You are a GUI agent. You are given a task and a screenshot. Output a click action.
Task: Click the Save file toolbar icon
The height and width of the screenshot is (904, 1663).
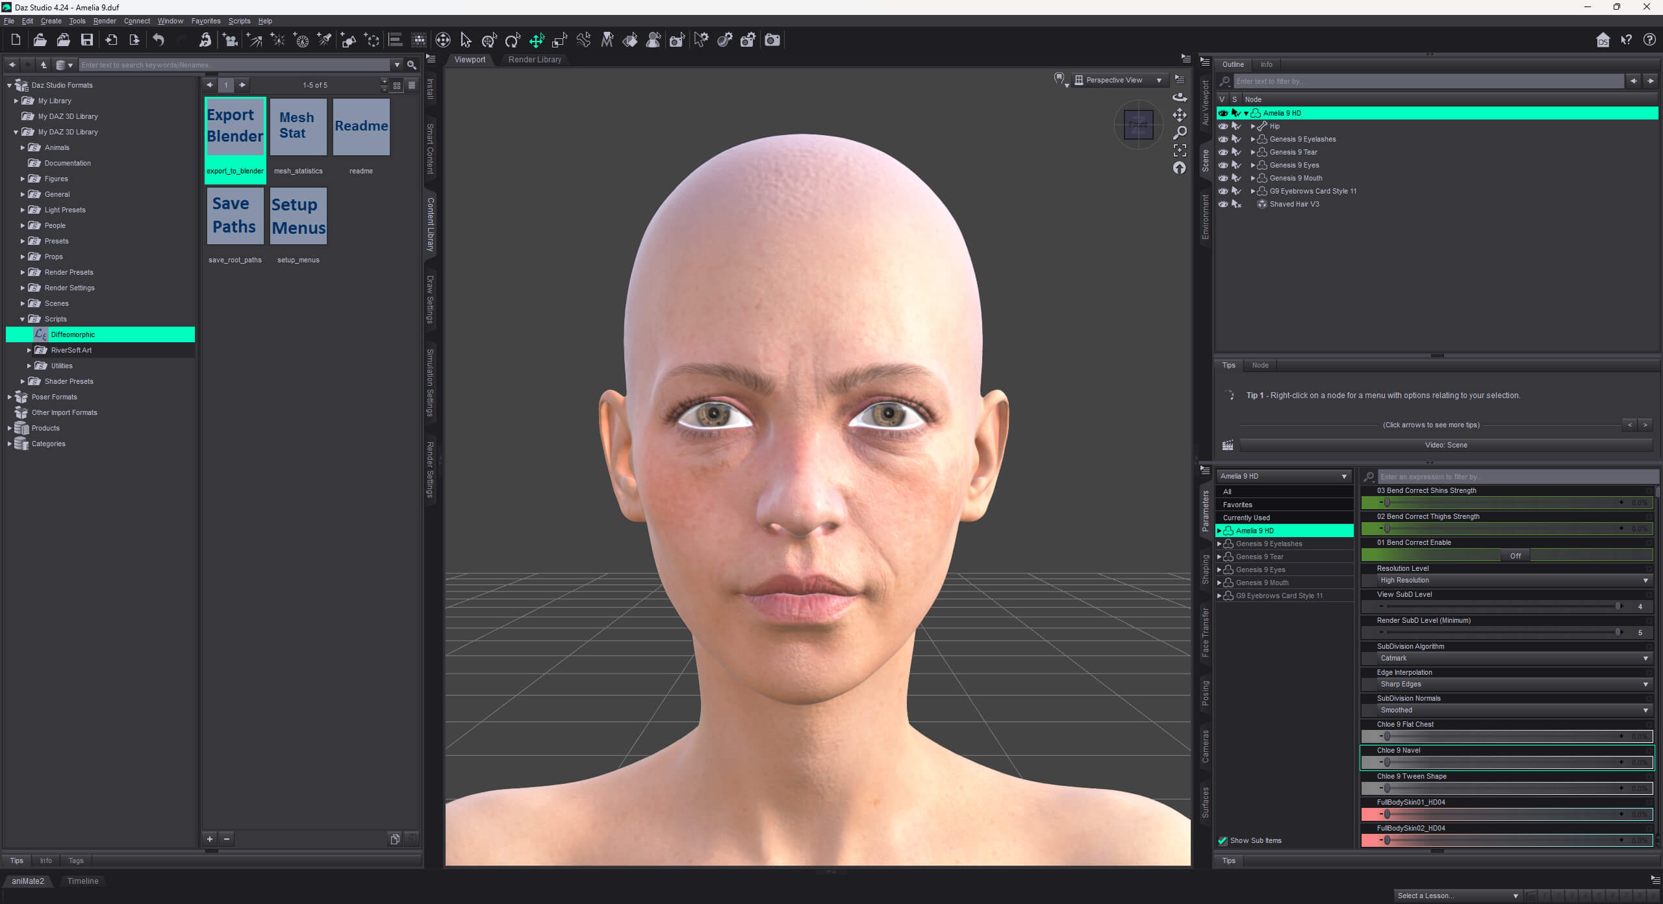point(86,40)
